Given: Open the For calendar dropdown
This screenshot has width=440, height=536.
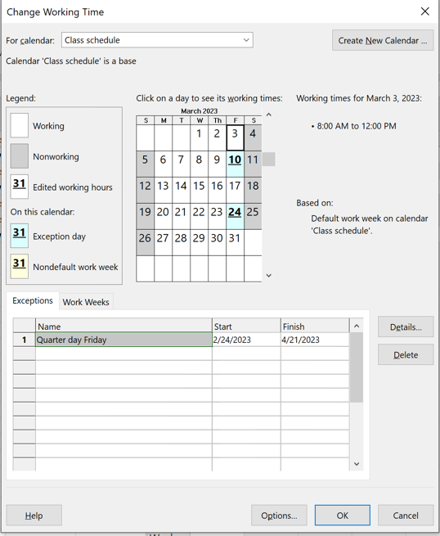Looking at the screenshot, I should click(157, 40).
